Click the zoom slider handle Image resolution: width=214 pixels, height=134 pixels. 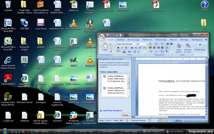(193, 120)
